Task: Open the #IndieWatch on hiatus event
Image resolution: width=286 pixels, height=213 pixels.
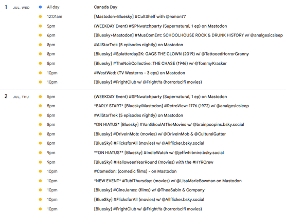Action: tap(159, 152)
